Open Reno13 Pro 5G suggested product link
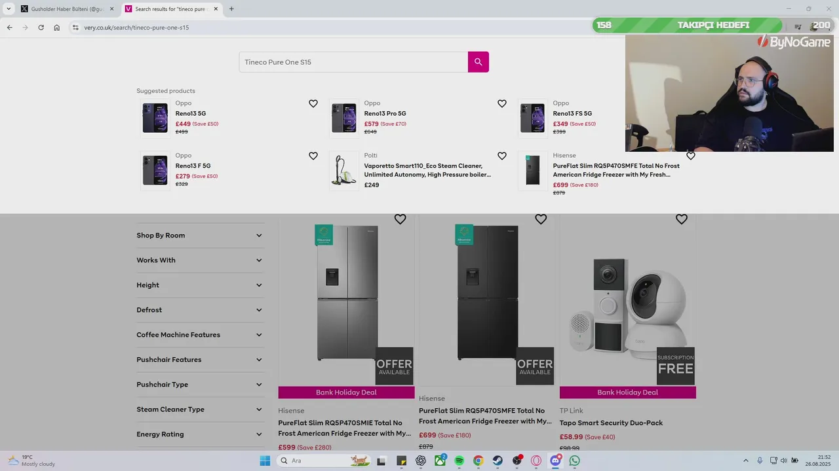This screenshot has height=471, width=839. pos(385,114)
